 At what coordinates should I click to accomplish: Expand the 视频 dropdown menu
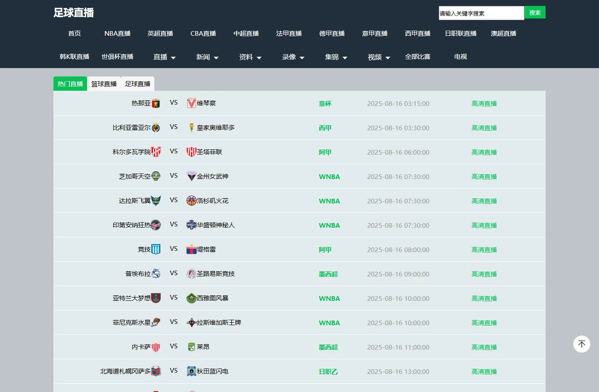point(379,57)
